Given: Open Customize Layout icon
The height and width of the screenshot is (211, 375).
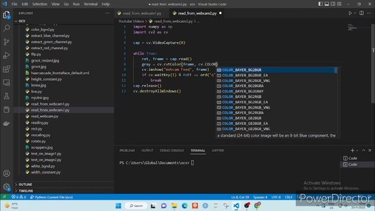Looking at the screenshot, I should [x=339, y=4].
